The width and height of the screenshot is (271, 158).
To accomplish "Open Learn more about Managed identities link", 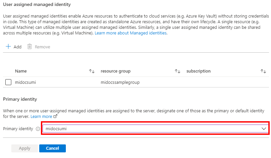I will pos(131,33).
